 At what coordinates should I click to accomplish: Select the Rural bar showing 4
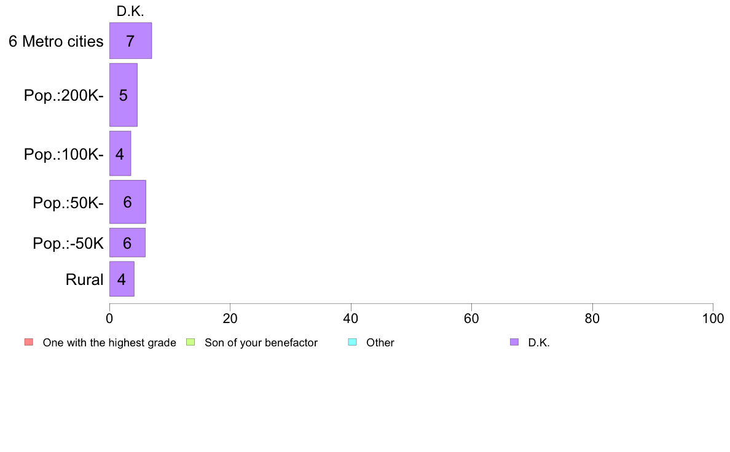(x=122, y=279)
